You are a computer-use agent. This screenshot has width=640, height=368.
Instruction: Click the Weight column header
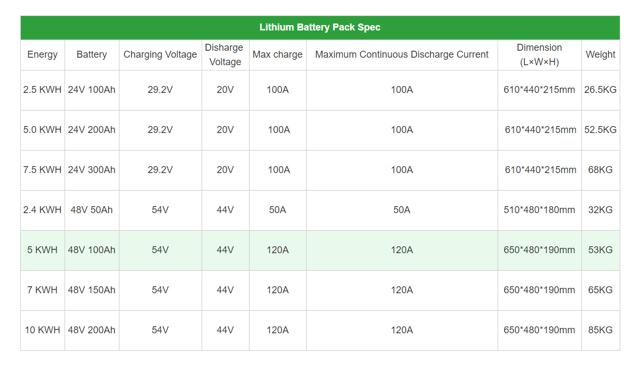tap(601, 54)
